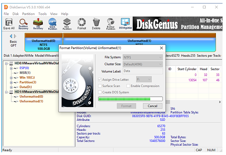Enable the Surface Scan checkbox
226x155 pixels.
tap(100, 86)
